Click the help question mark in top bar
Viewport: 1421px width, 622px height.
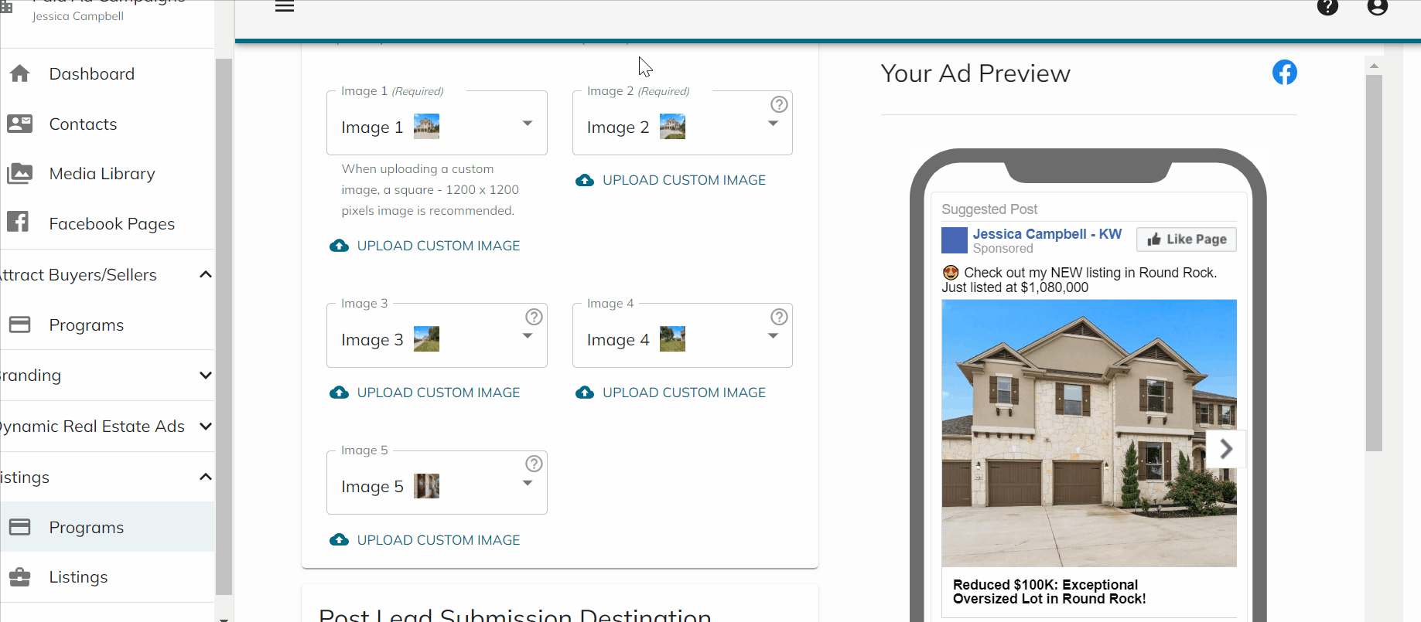point(1327,7)
